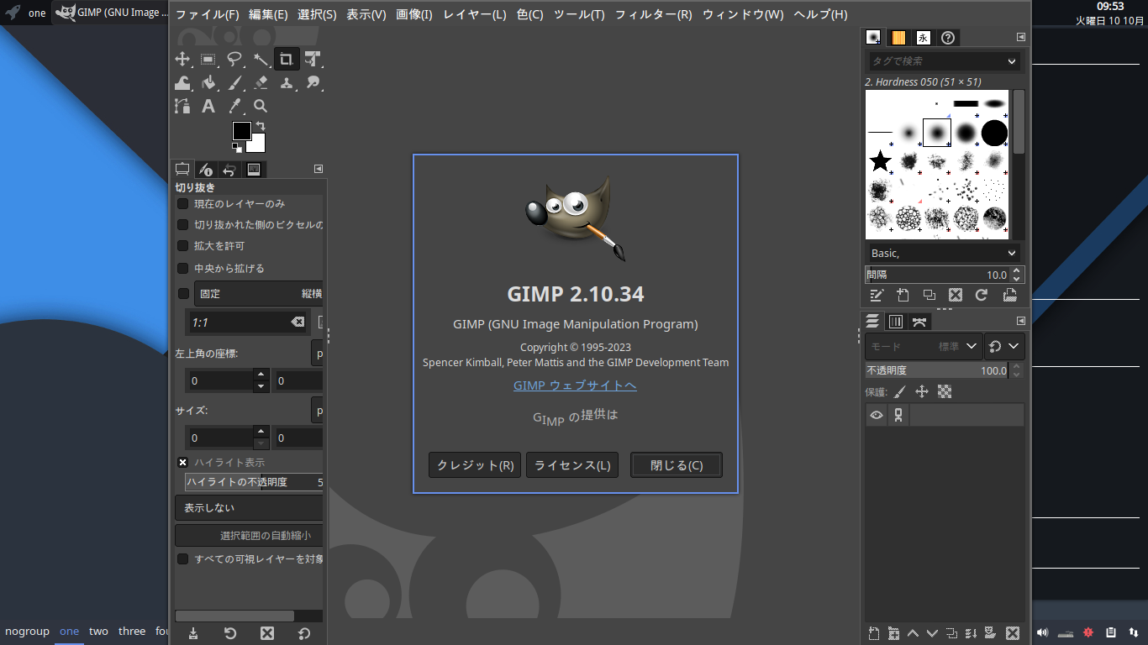Open the 固定 縦横 dropdown

(x=260, y=293)
